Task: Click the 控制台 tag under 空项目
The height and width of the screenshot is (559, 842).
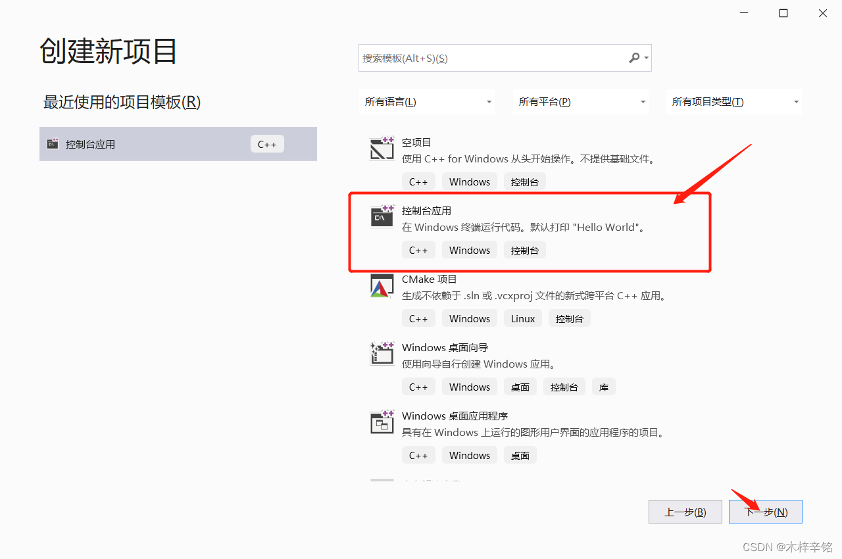Action: click(525, 182)
